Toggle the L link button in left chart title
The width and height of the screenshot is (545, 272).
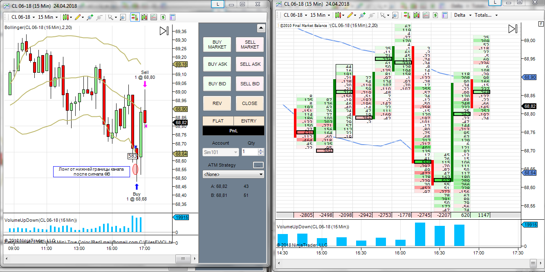(x=218, y=4)
